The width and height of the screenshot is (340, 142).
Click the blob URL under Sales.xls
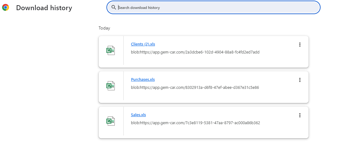195,123
